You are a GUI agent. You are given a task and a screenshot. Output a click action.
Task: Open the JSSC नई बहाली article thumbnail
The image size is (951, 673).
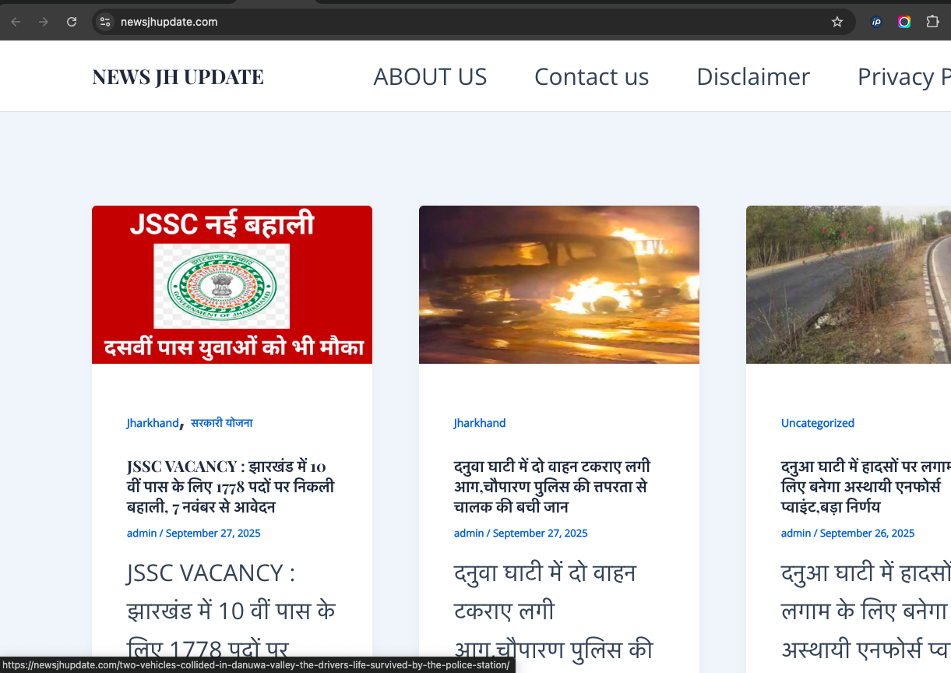(x=232, y=284)
